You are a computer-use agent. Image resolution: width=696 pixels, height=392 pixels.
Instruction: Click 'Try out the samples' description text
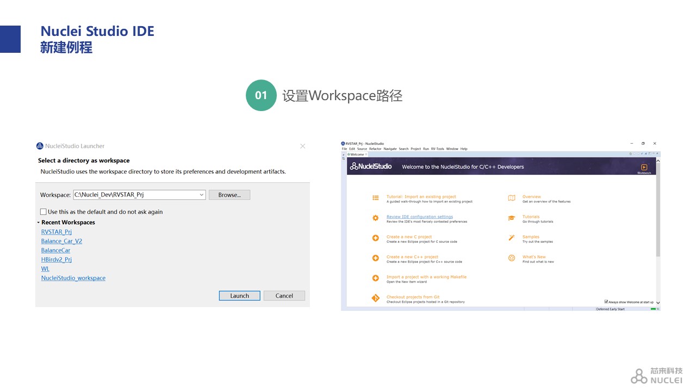pyautogui.click(x=537, y=242)
